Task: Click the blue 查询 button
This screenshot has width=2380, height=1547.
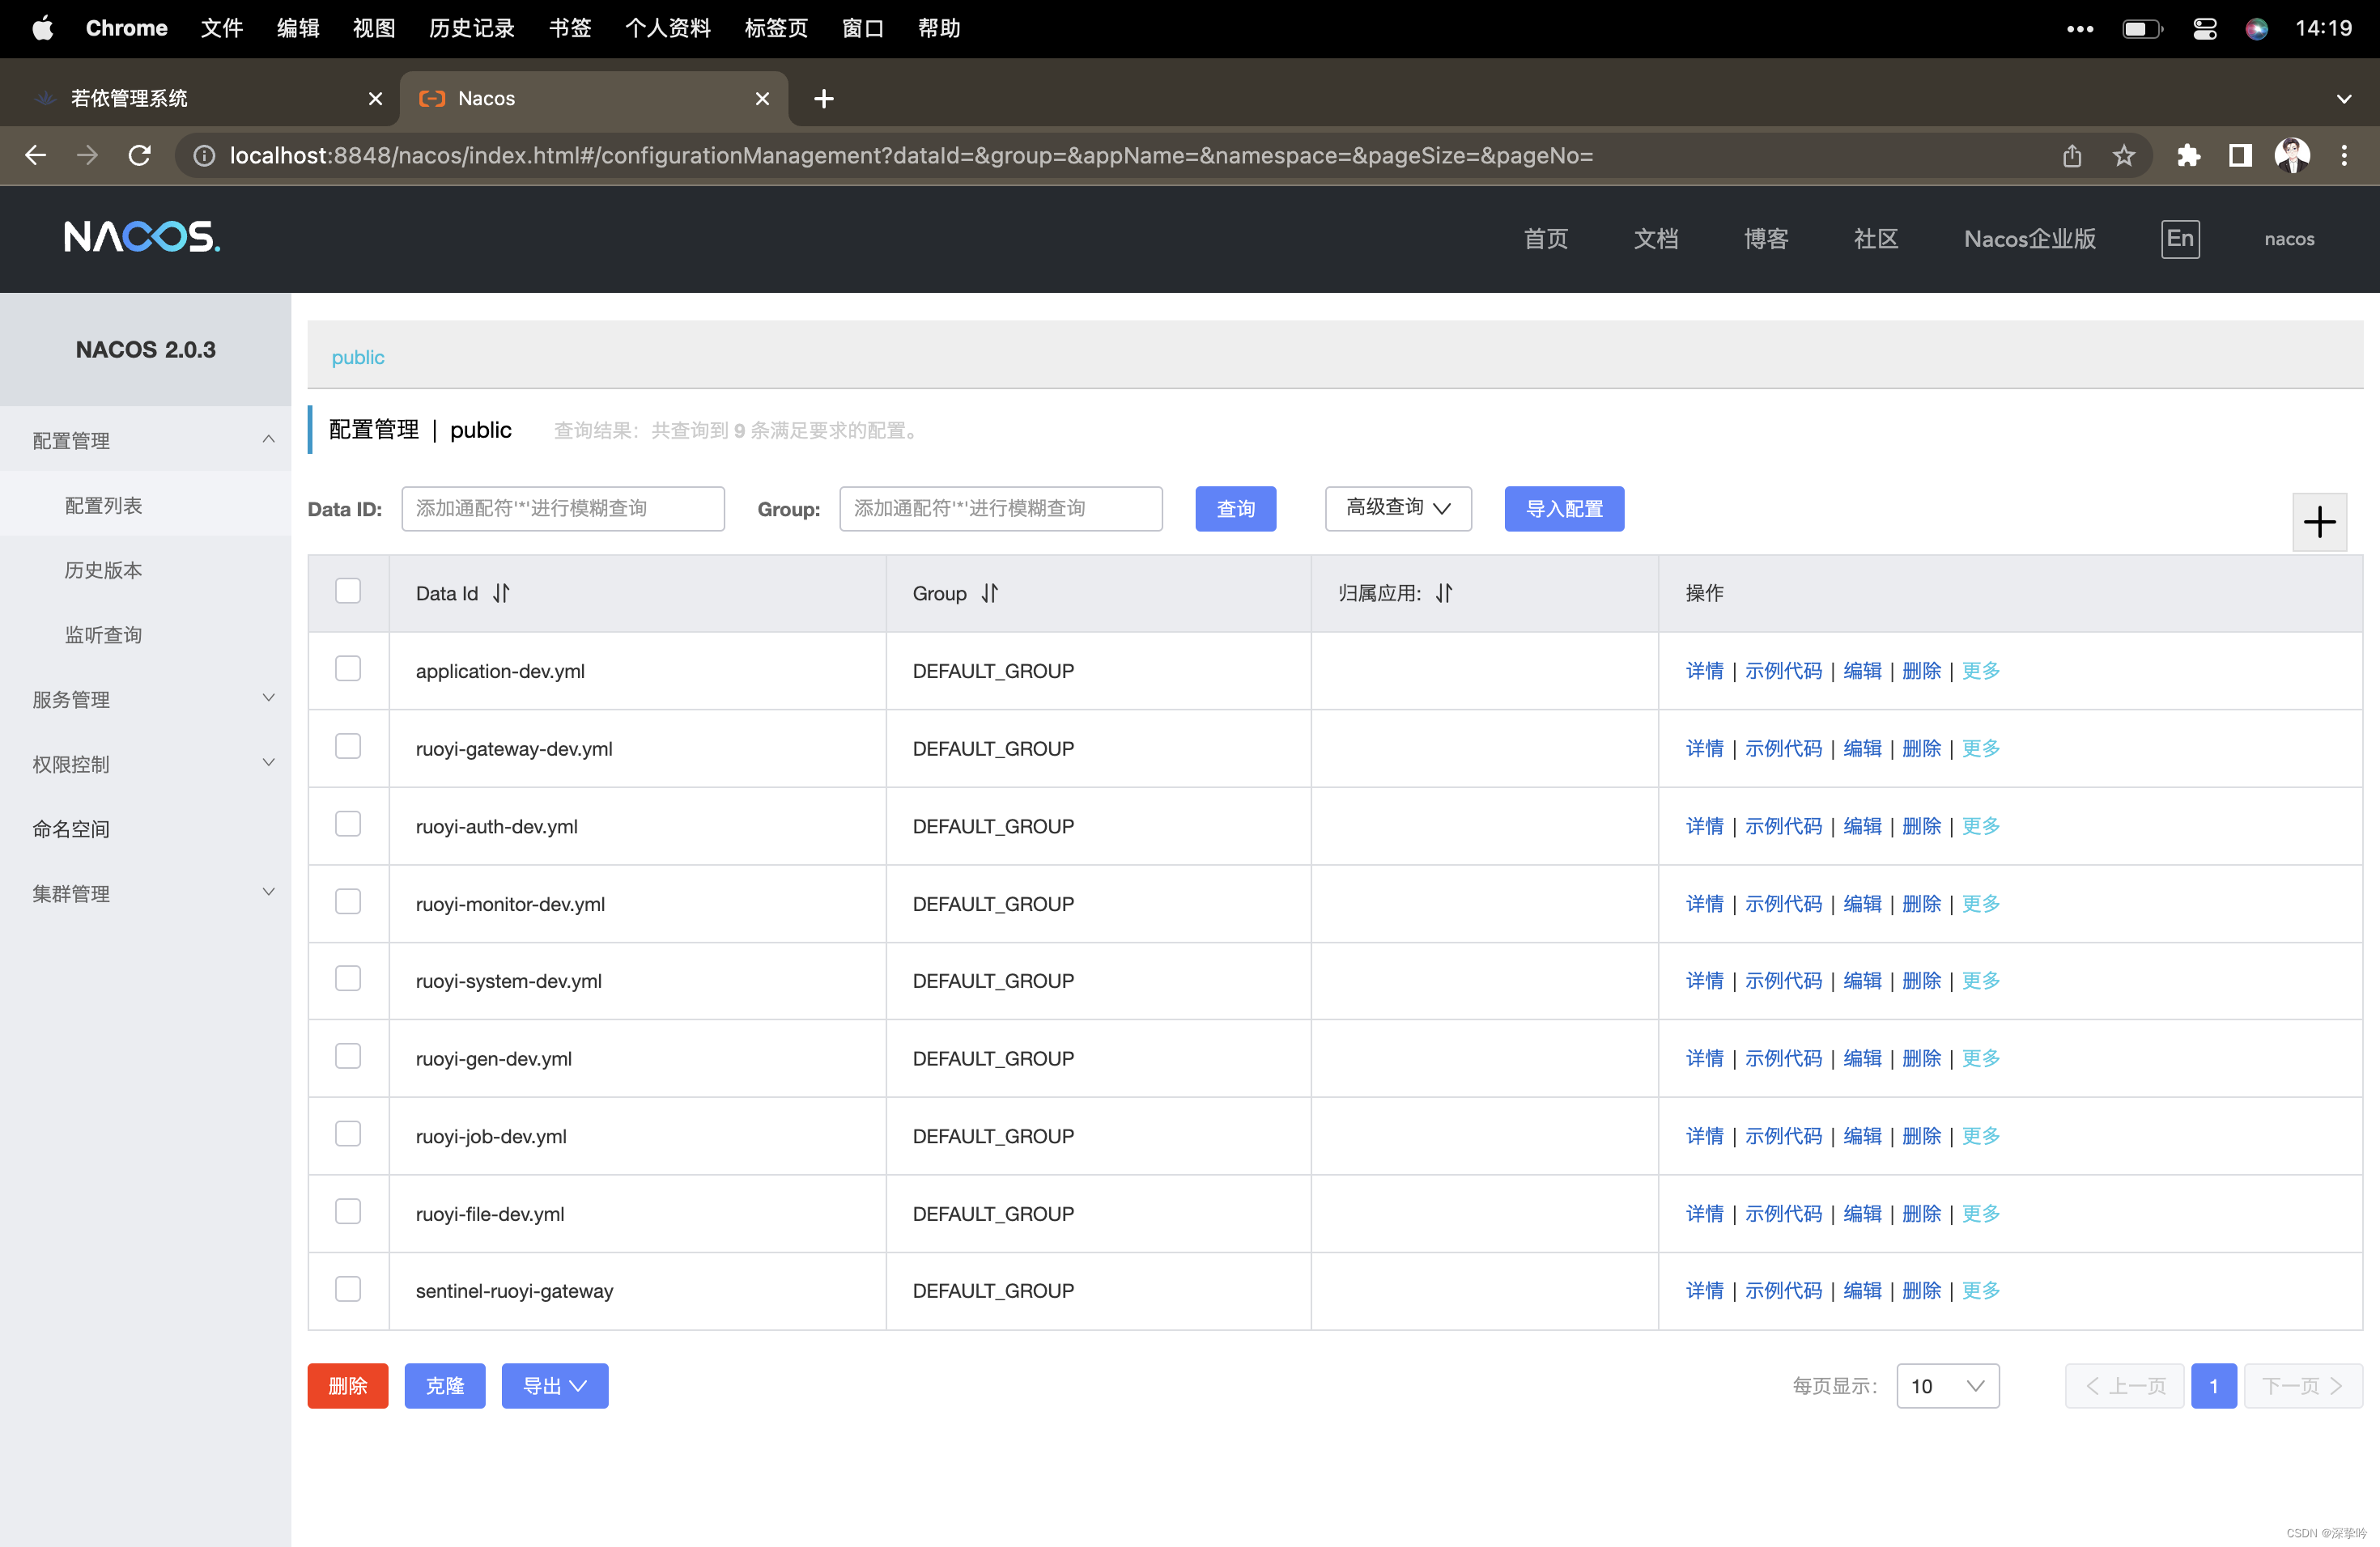Action: (1235, 509)
